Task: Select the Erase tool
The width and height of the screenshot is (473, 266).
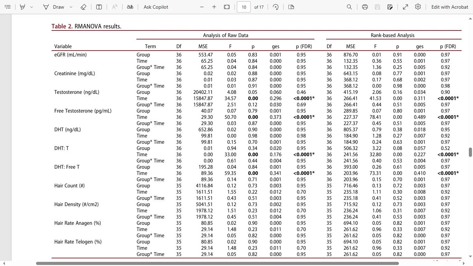Action: (x=83, y=7)
